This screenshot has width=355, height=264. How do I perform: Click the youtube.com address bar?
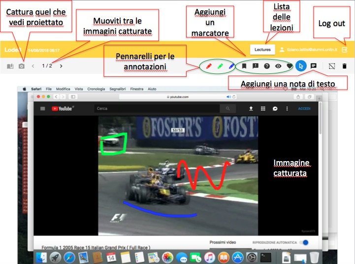point(178,97)
